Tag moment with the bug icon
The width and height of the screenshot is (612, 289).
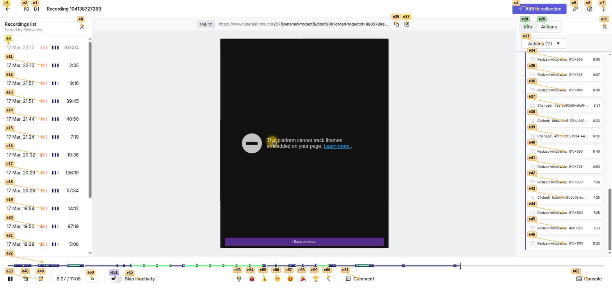252,279
